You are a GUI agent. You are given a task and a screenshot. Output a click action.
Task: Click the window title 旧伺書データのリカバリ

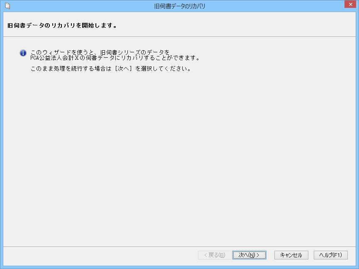tap(179, 6)
